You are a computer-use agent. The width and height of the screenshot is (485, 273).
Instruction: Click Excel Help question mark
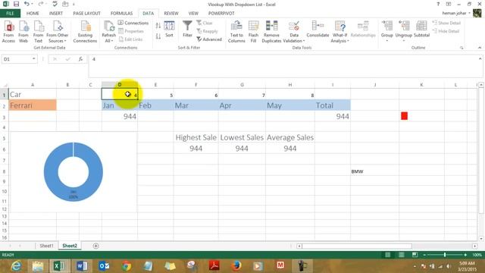pos(438,5)
